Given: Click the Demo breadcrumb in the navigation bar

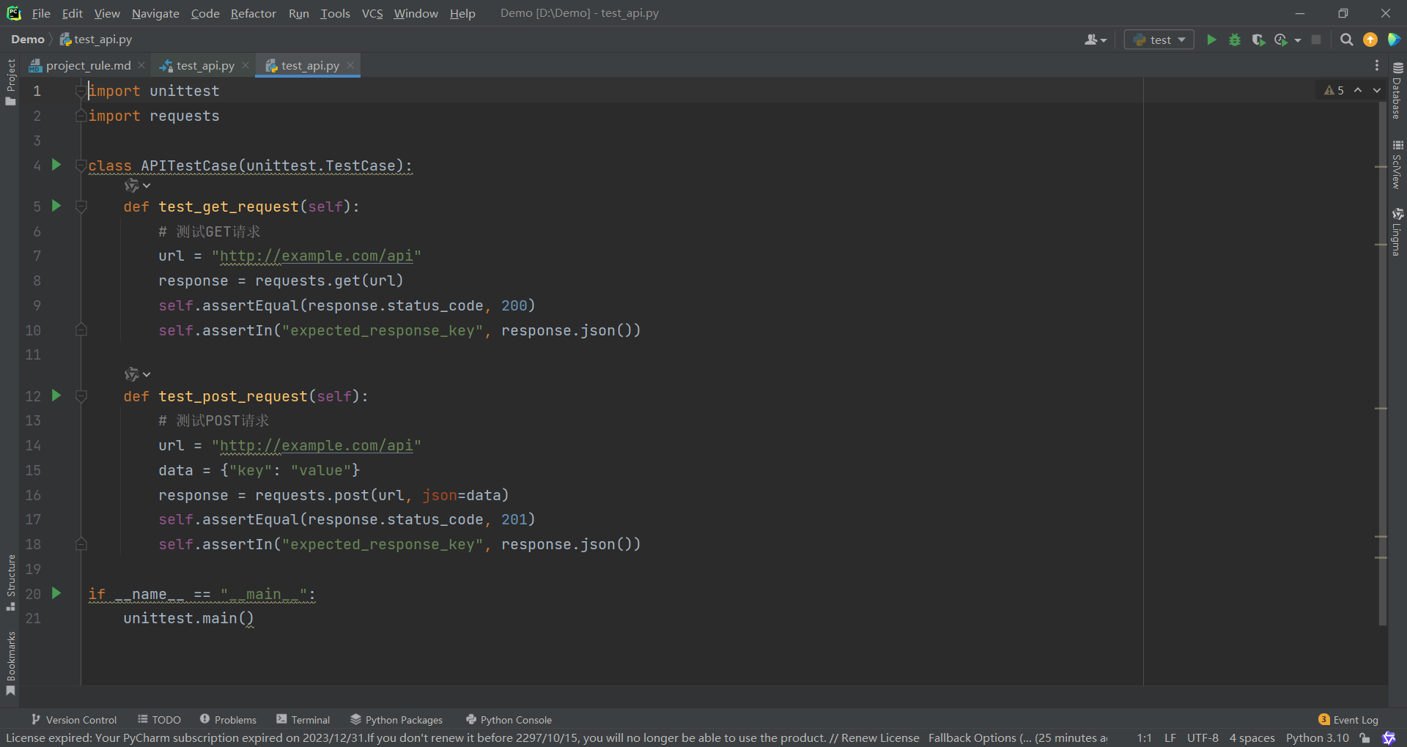Looking at the screenshot, I should 28,40.
